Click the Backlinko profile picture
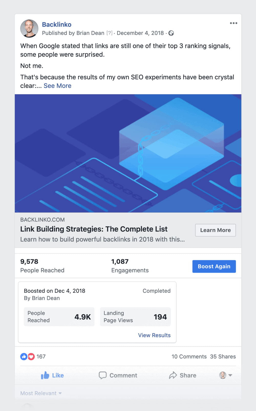Image resolution: width=256 pixels, height=411 pixels. click(x=29, y=28)
